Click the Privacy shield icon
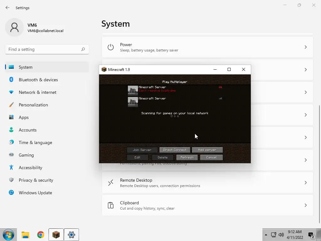Viewport: 321px width, 241px height. point(11,180)
